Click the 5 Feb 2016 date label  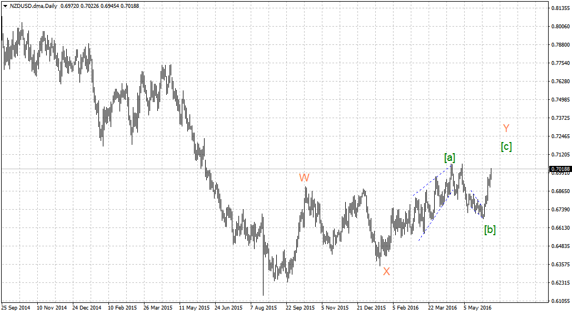tap(406, 308)
